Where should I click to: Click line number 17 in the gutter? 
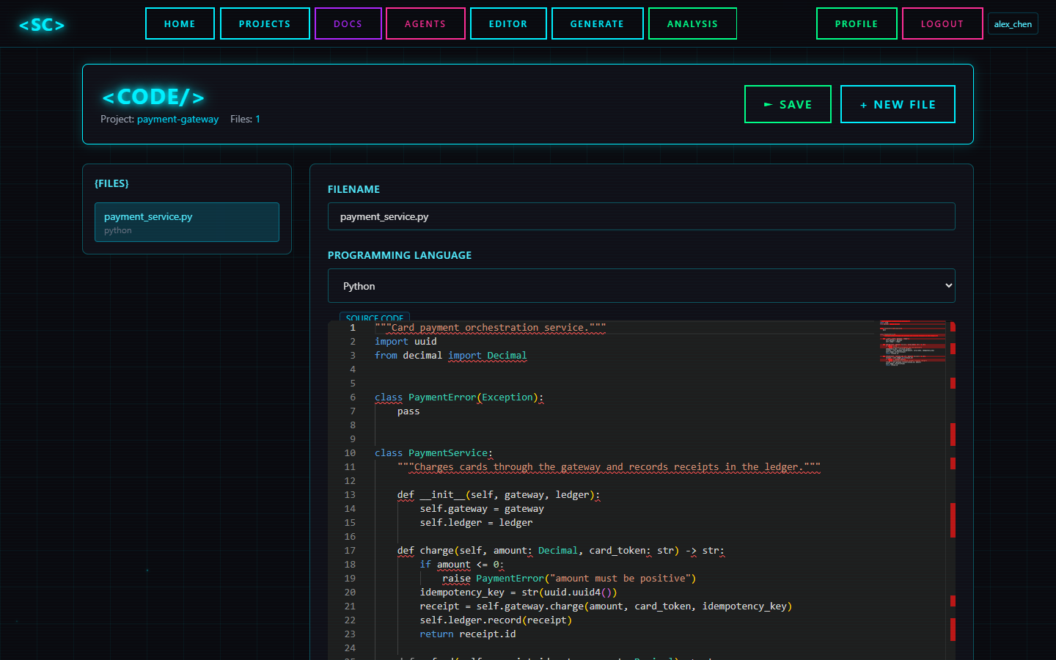click(350, 551)
